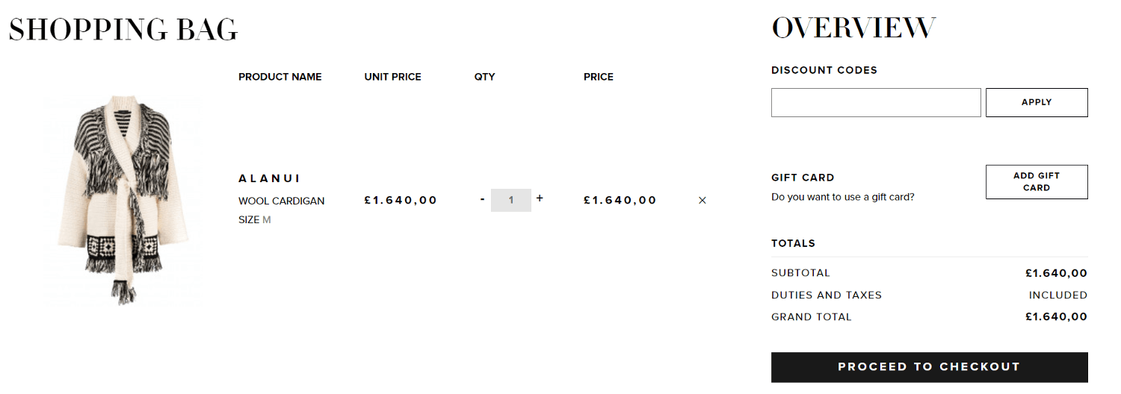Proceed to checkout

pyautogui.click(x=929, y=367)
